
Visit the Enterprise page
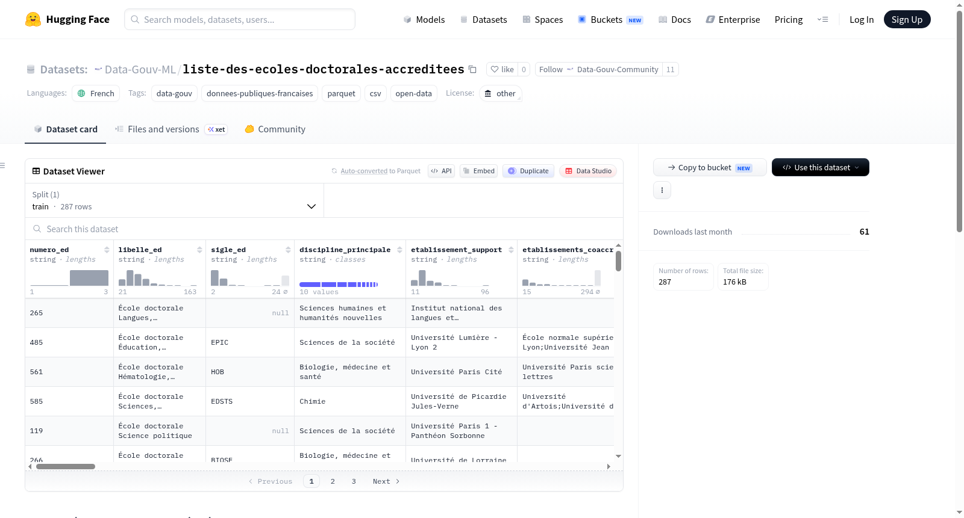point(733,19)
